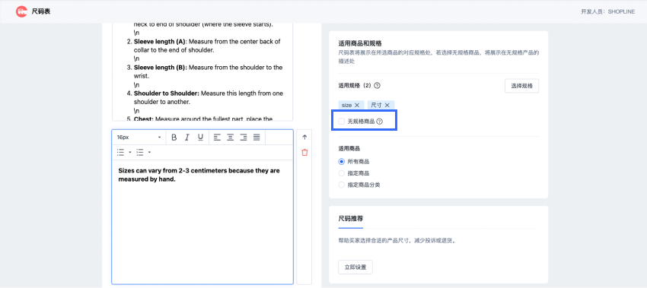This screenshot has height=288, width=647.
Task: Align text right in the editor
Action: (x=244, y=138)
